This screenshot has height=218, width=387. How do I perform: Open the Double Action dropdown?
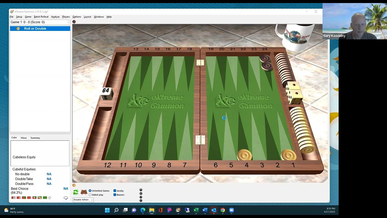pyautogui.click(x=83, y=200)
